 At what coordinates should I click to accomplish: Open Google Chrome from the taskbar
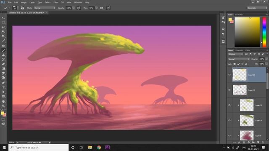pos(99,147)
